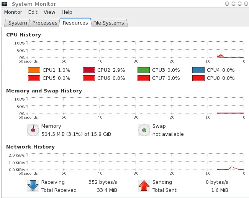Image resolution: width=249 pixels, height=198 pixels.
Task: Click the 'not available' swap text
Action: coord(168,134)
